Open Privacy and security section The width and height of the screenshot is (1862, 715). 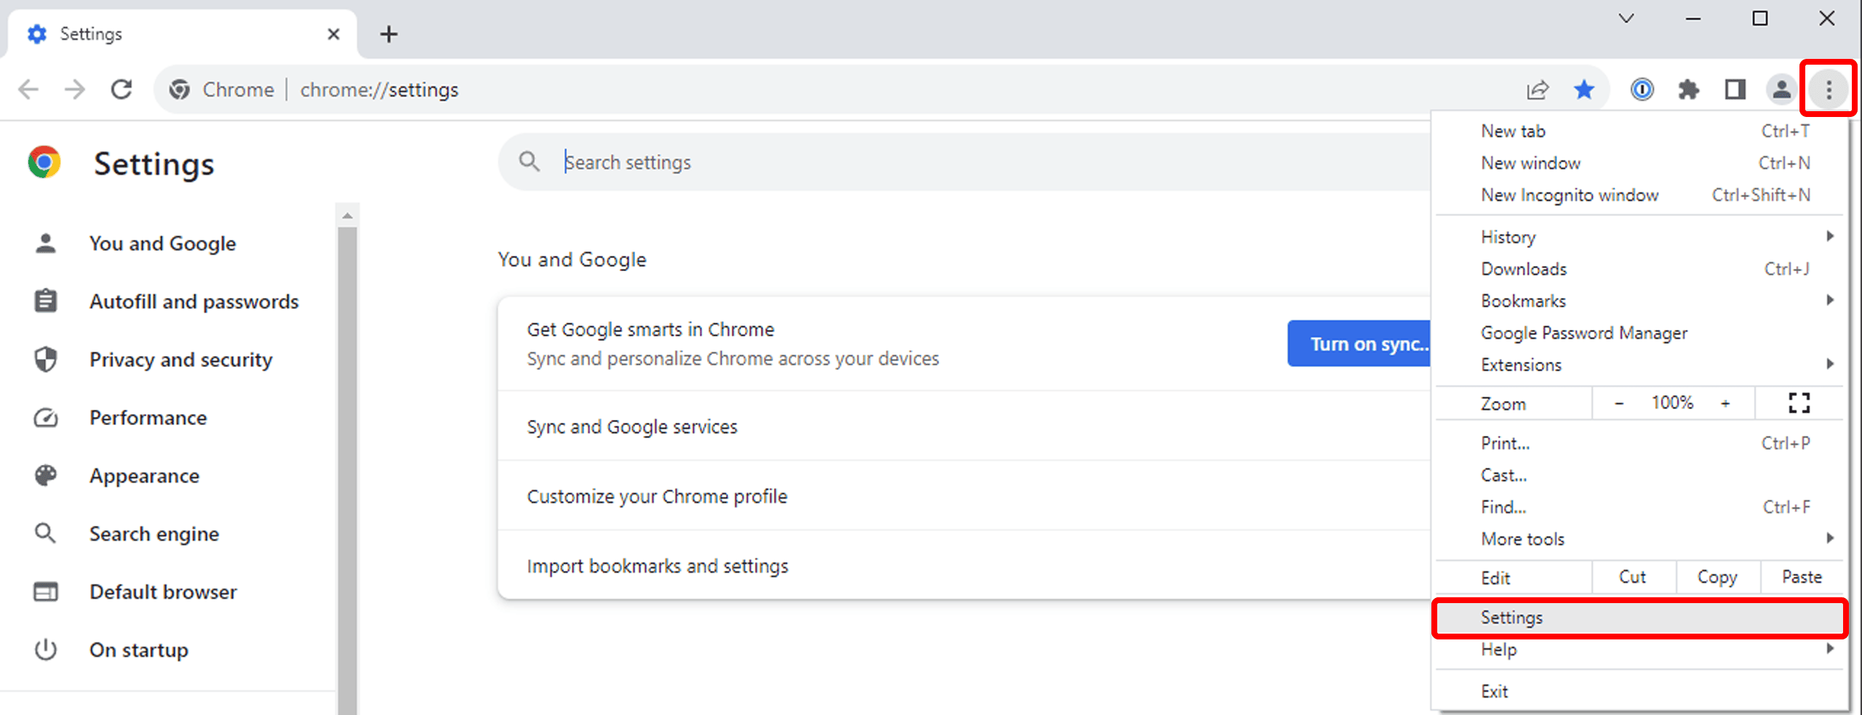[180, 360]
